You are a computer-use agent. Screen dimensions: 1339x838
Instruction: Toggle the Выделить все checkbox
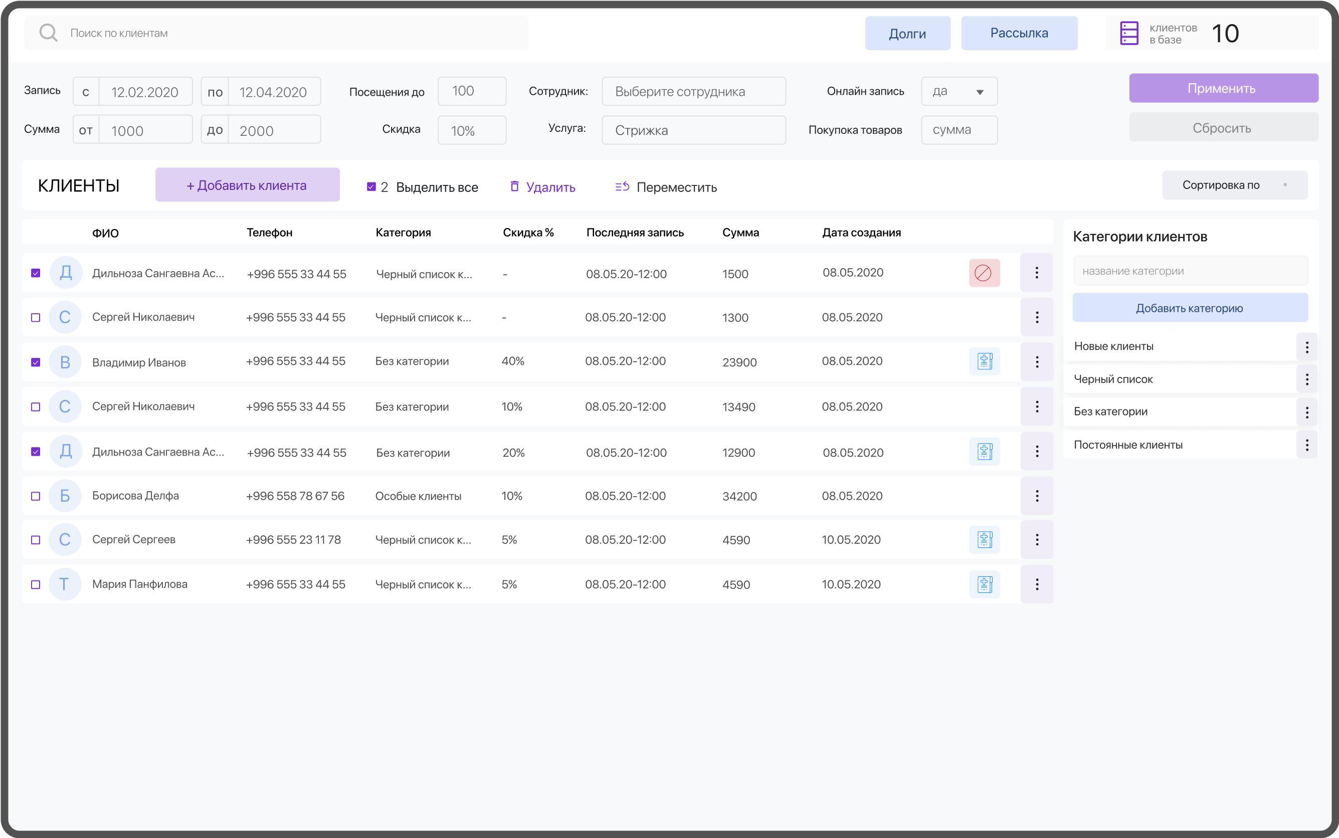[x=371, y=187]
